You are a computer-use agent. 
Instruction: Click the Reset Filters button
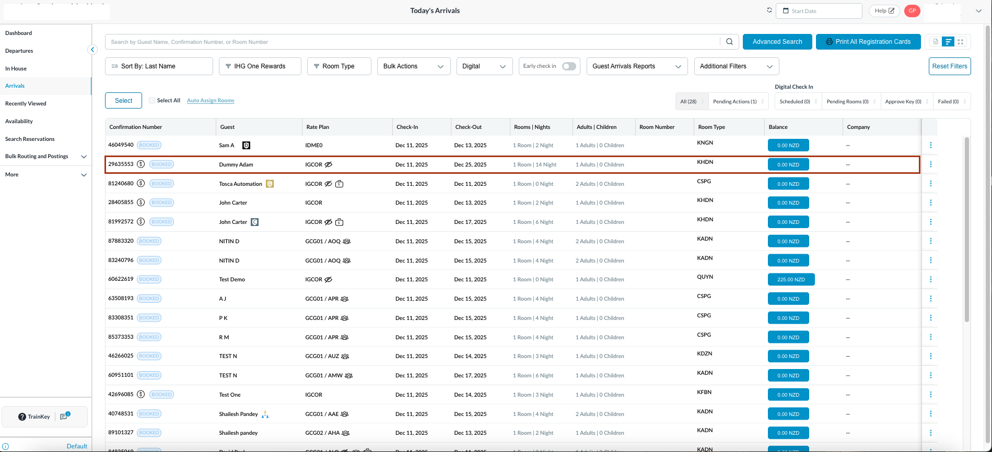949,66
